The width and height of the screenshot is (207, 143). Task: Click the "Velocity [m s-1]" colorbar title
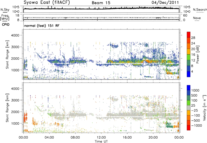(204, 108)
